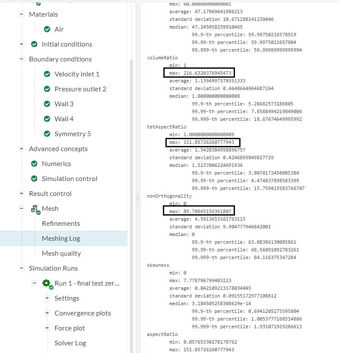
Task: Click the aspectRatio heading
Action: 162,334
